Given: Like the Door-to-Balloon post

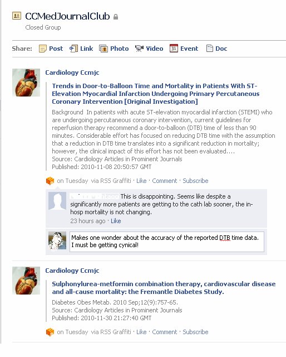Looking at the screenshot, I should [x=141, y=181].
